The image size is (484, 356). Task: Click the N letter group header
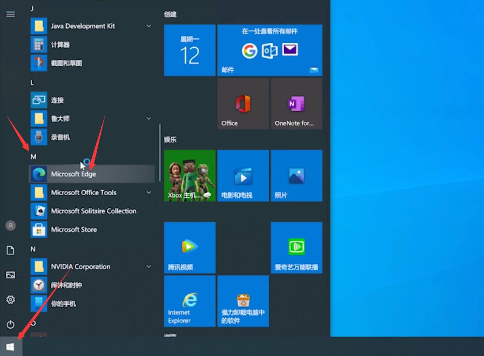pyautogui.click(x=33, y=249)
